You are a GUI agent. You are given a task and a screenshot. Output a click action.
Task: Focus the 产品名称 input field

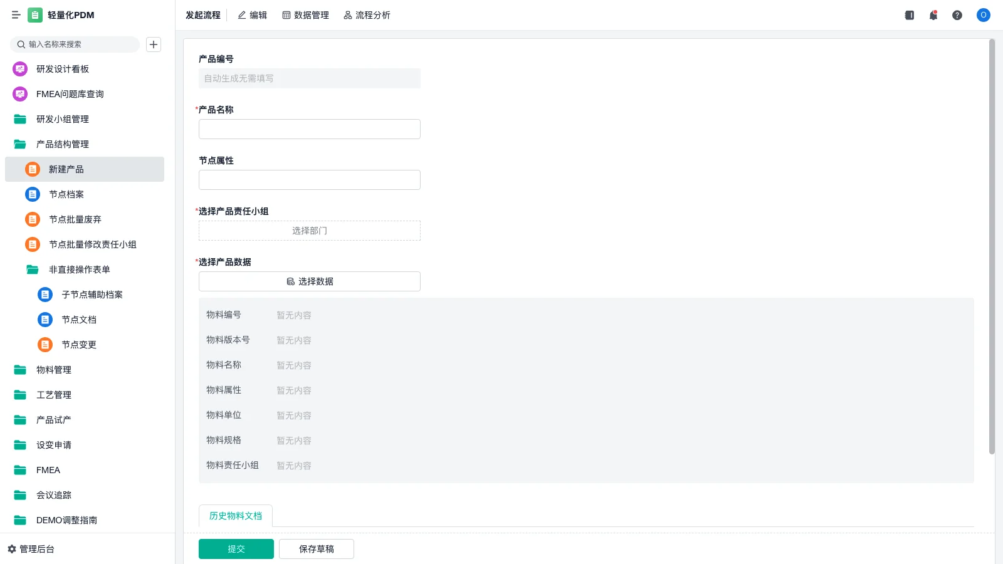pos(310,129)
